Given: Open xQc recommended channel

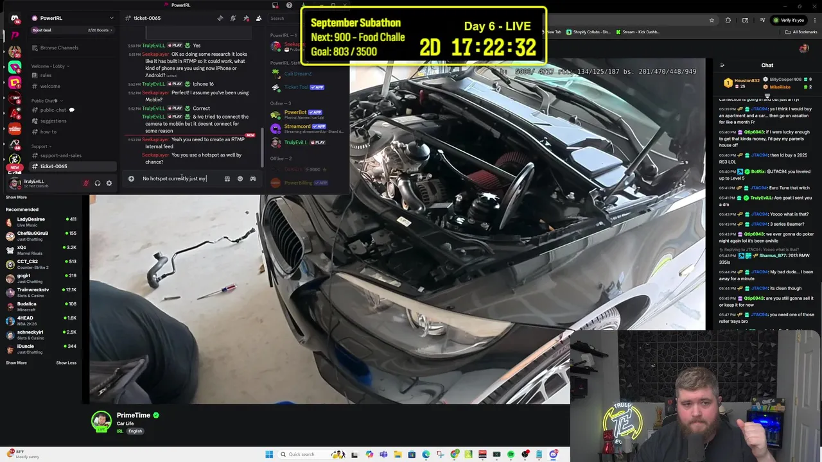Looking at the screenshot, I should click(40, 250).
